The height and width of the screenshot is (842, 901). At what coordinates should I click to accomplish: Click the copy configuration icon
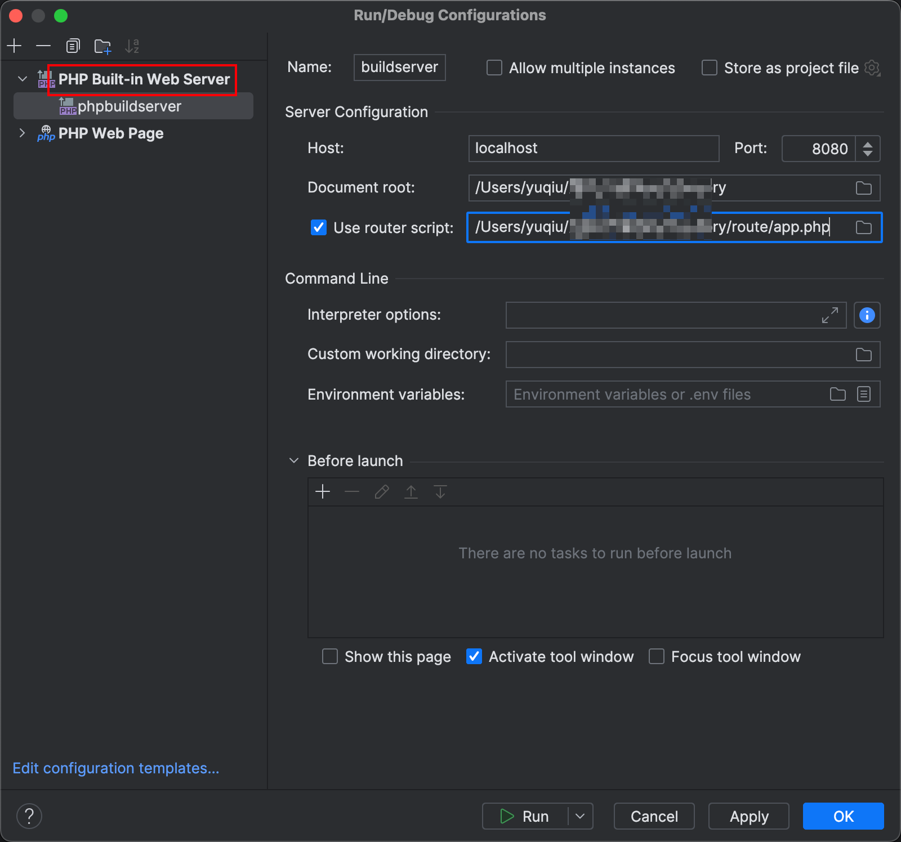pyautogui.click(x=73, y=46)
